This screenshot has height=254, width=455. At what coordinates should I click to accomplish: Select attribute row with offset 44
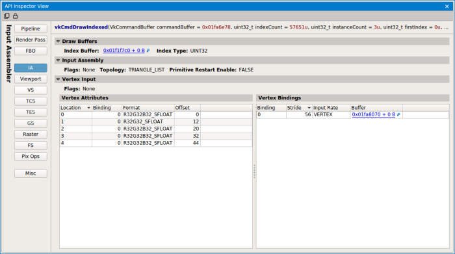pyautogui.click(x=156, y=143)
